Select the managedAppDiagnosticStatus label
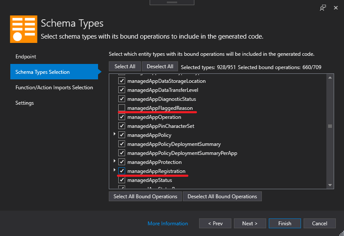This screenshot has width=344, height=236. (162, 99)
